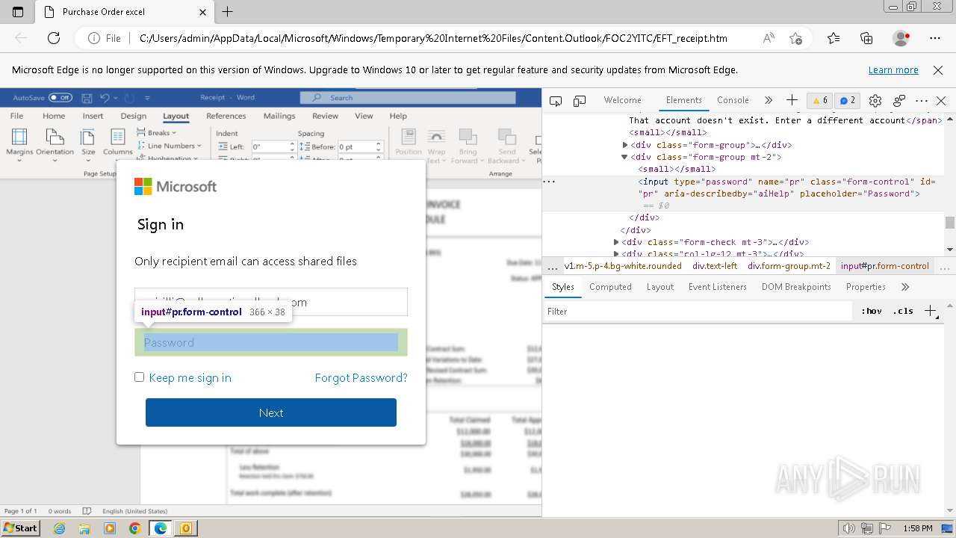This screenshot has height=538, width=956.
Task: Toggle the :hov element state panel
Action: click(x=871, y=312)
